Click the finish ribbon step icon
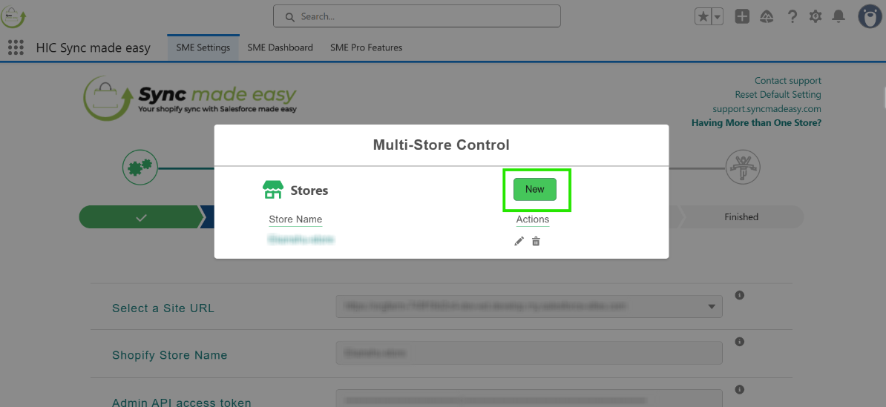 tap(743, 168)
